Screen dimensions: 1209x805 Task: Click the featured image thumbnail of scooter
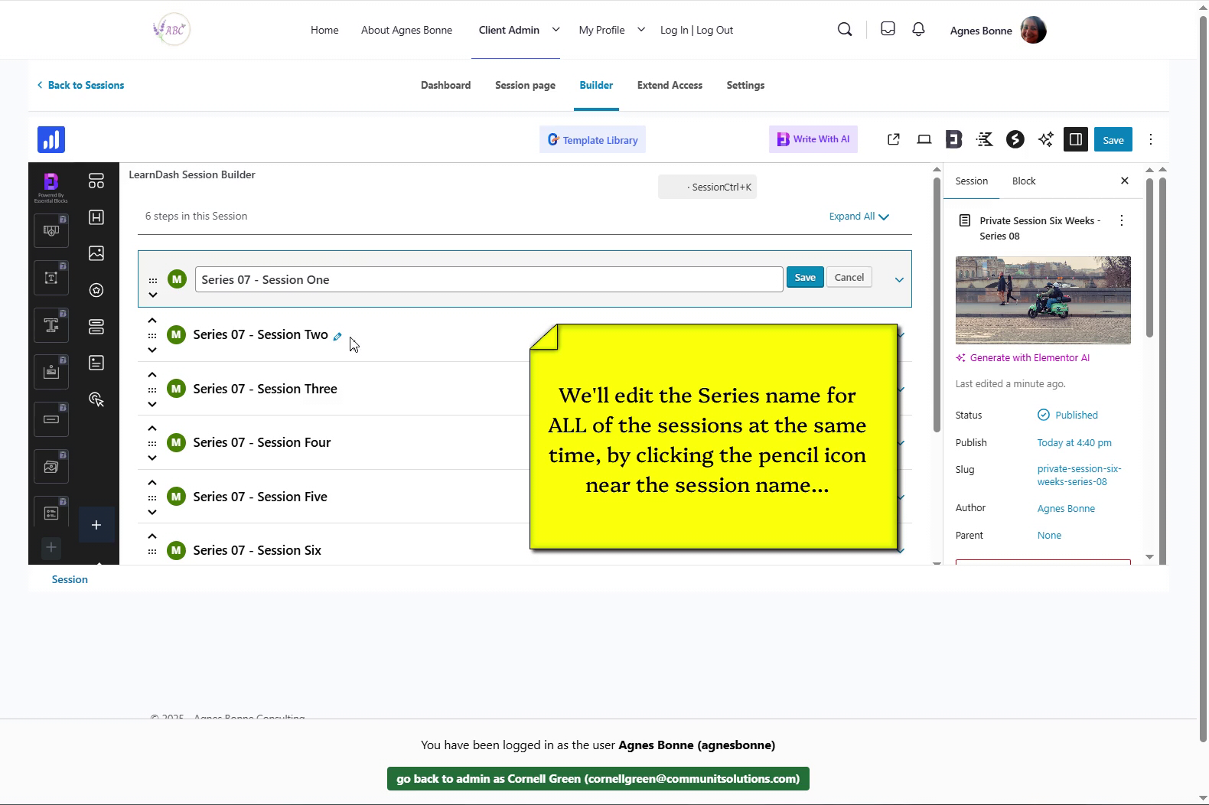tap(1042, 300)
